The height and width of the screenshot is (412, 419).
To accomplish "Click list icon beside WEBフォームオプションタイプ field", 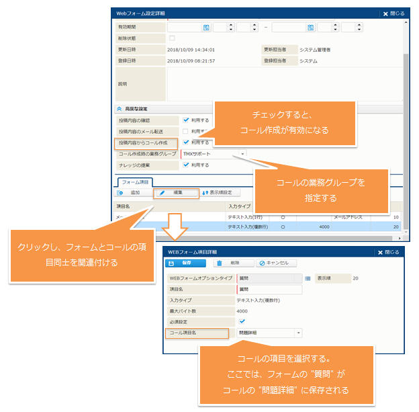I will click(x=308, y=277).
